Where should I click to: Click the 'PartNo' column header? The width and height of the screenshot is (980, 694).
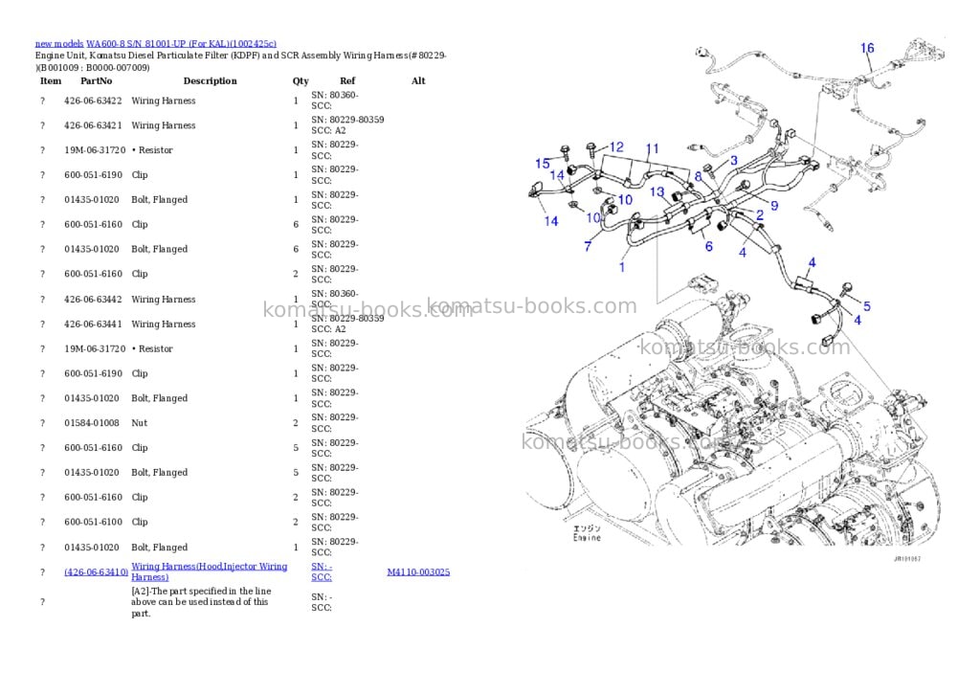point(97,81)
